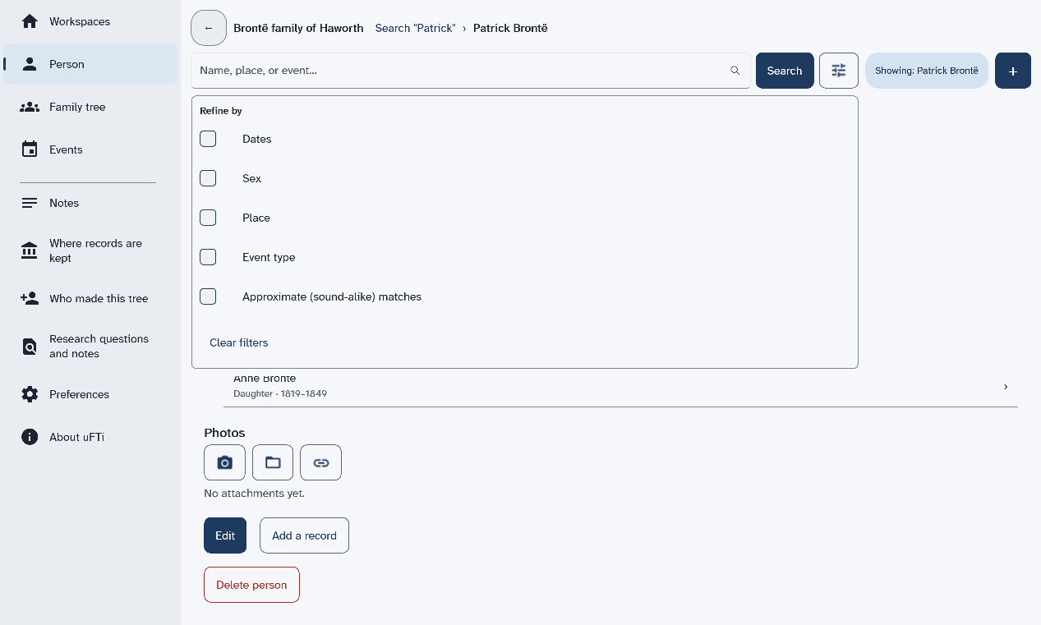
Task: Tick the Sex filter checkbox
Action: 208,178
